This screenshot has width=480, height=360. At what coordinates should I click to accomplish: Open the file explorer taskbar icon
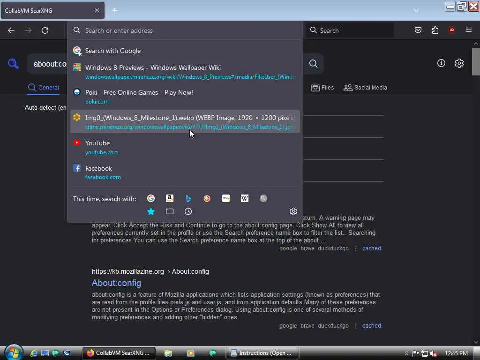[168, 353]
